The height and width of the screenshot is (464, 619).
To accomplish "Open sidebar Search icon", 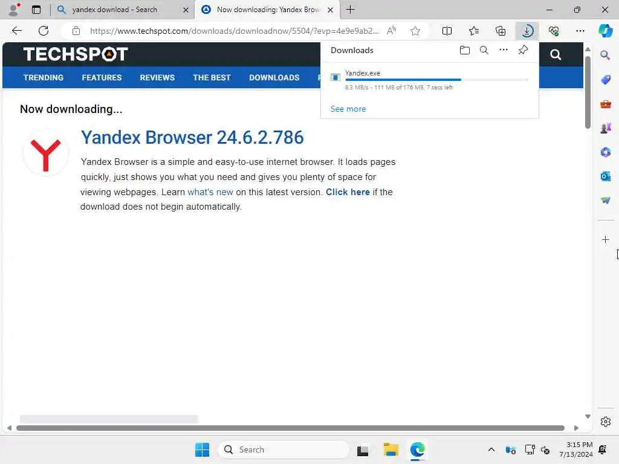I will click(605, 55).
